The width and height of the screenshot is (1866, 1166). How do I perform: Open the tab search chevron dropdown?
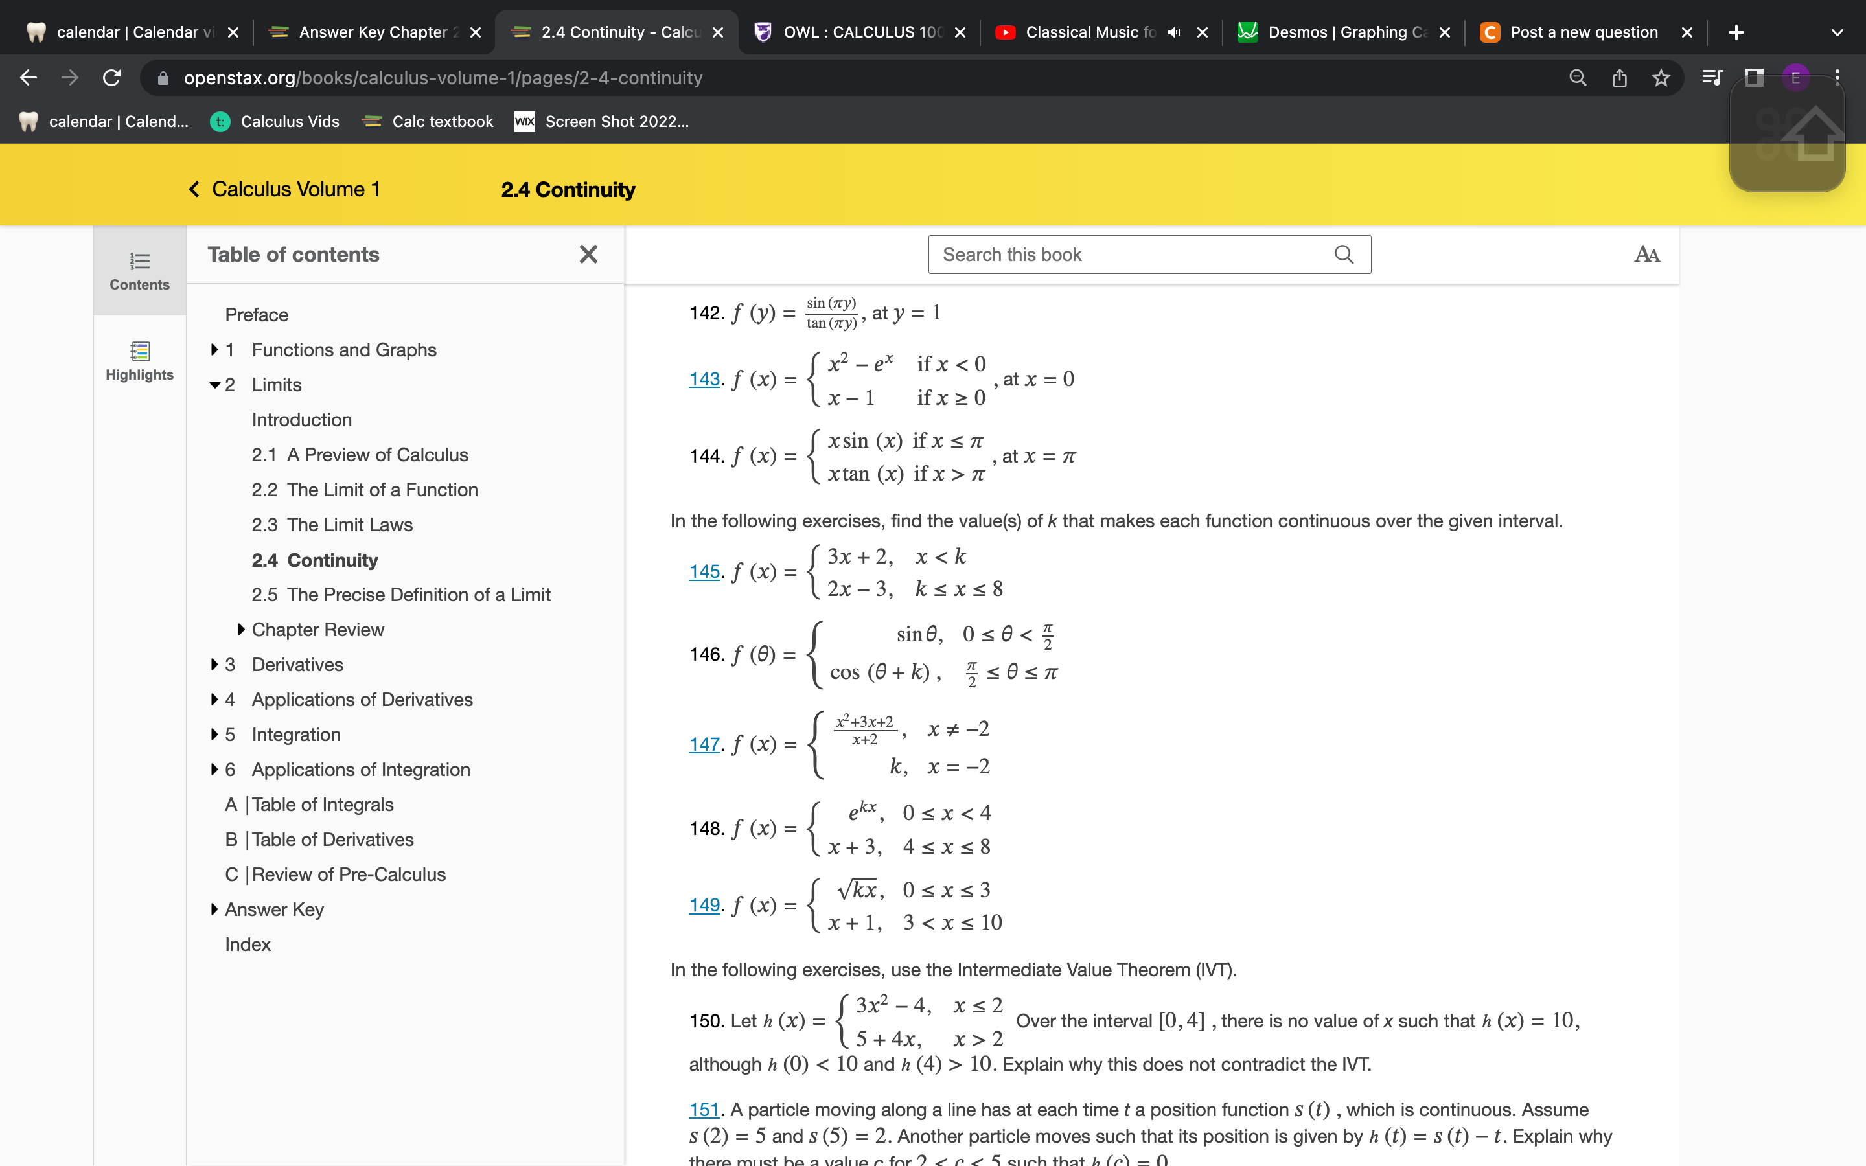pos(1837,32)
